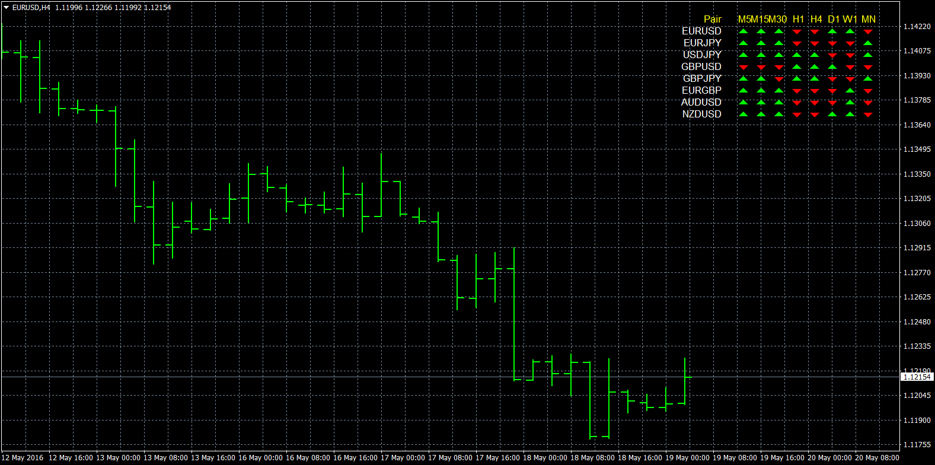Click the AUDUSD M15 up arrow

point(761,102)
